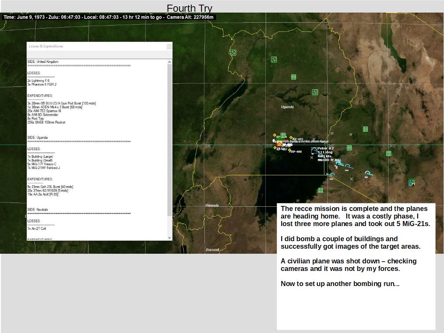The width and height of the screenshot is (444, 333).
Task: Click the RP-405 reference point diamond
Action: click(291, 137)
